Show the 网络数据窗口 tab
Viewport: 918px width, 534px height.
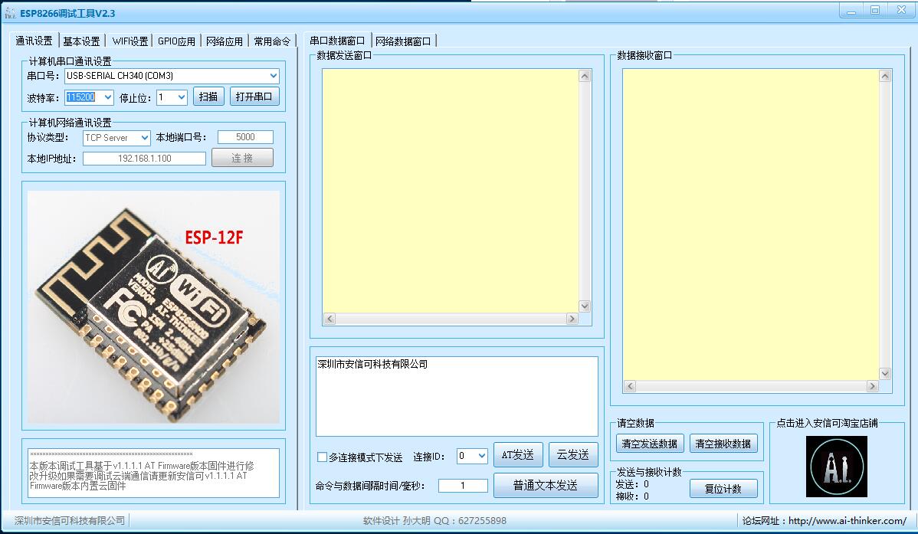[x=403, y=41]
